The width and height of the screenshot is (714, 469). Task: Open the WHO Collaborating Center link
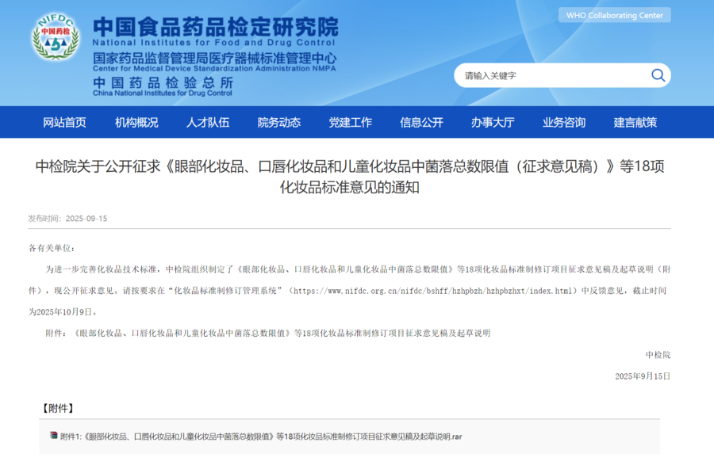tap(614, 15)
